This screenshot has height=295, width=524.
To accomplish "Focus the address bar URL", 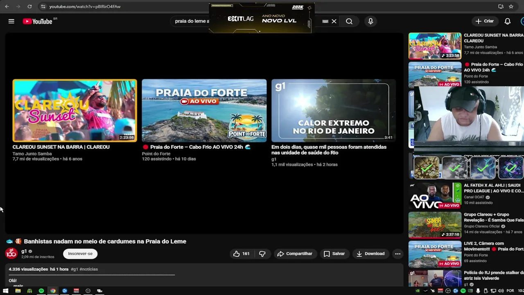I will pos(85,7).
